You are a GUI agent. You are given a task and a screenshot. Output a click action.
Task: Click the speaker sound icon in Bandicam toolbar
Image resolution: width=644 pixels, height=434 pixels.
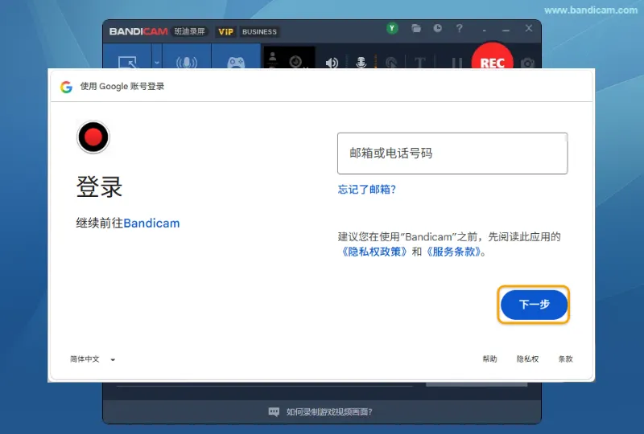(332, 63)
